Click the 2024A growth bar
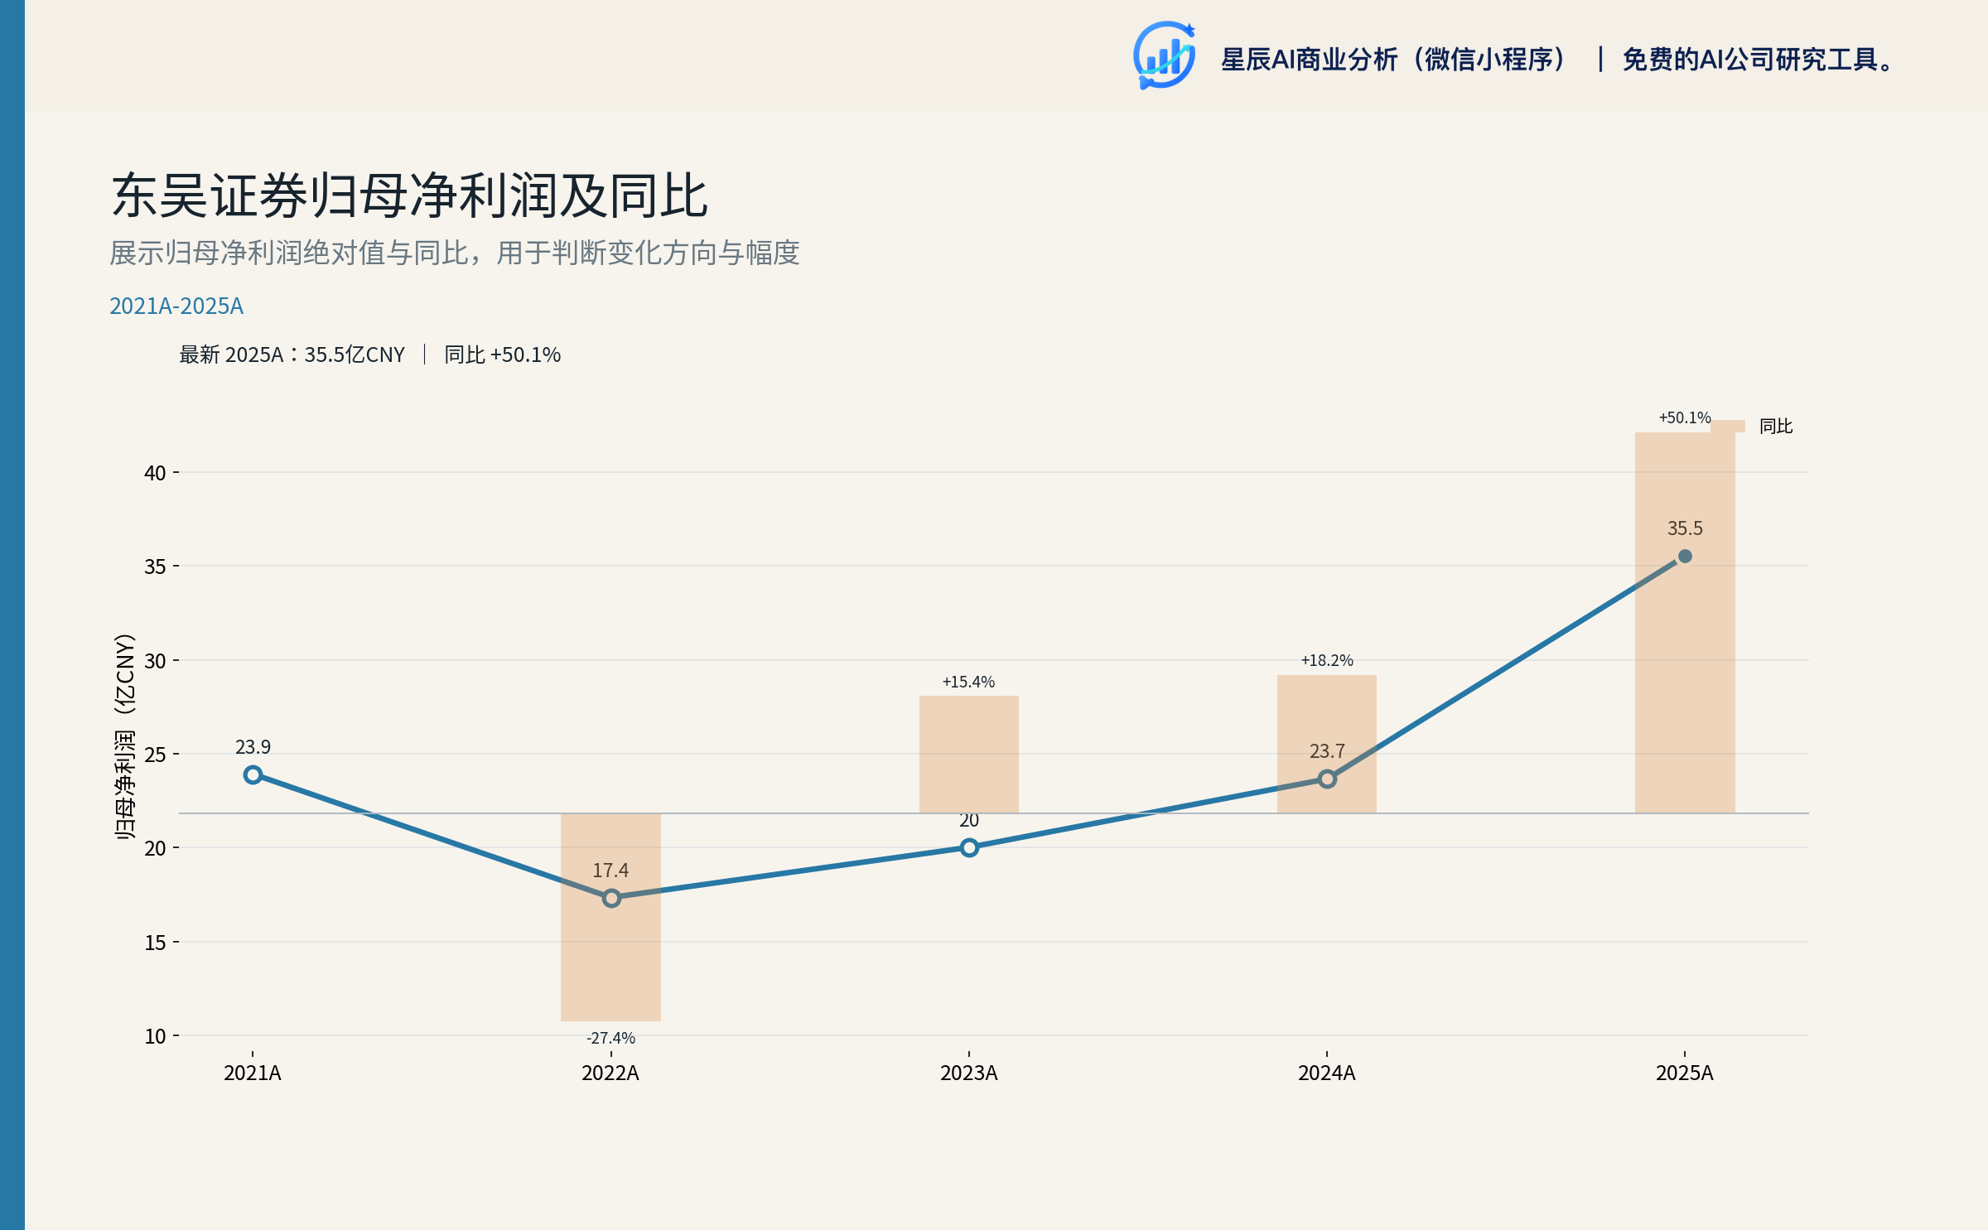1988x1230 pixels. click(1327, 744)
